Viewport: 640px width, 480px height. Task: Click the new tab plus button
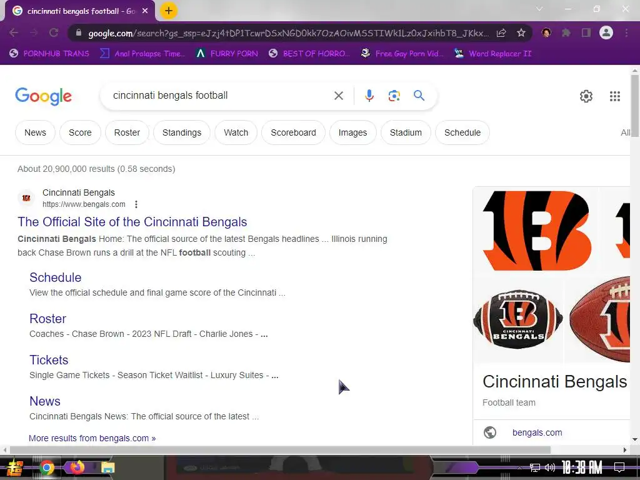[x=169, y=11]
